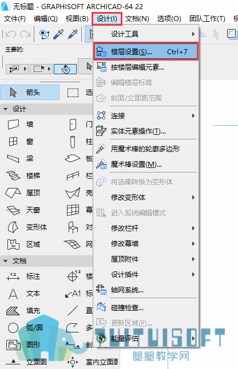Select the Elevation (立面图) tool
This screenshot has height=369, width=238.
[26, 362]
